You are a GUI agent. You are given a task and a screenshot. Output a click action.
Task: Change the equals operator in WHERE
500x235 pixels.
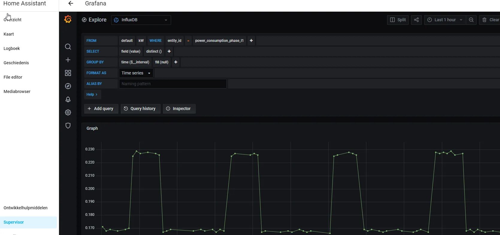pyautogui.click(x=188, y=41)
